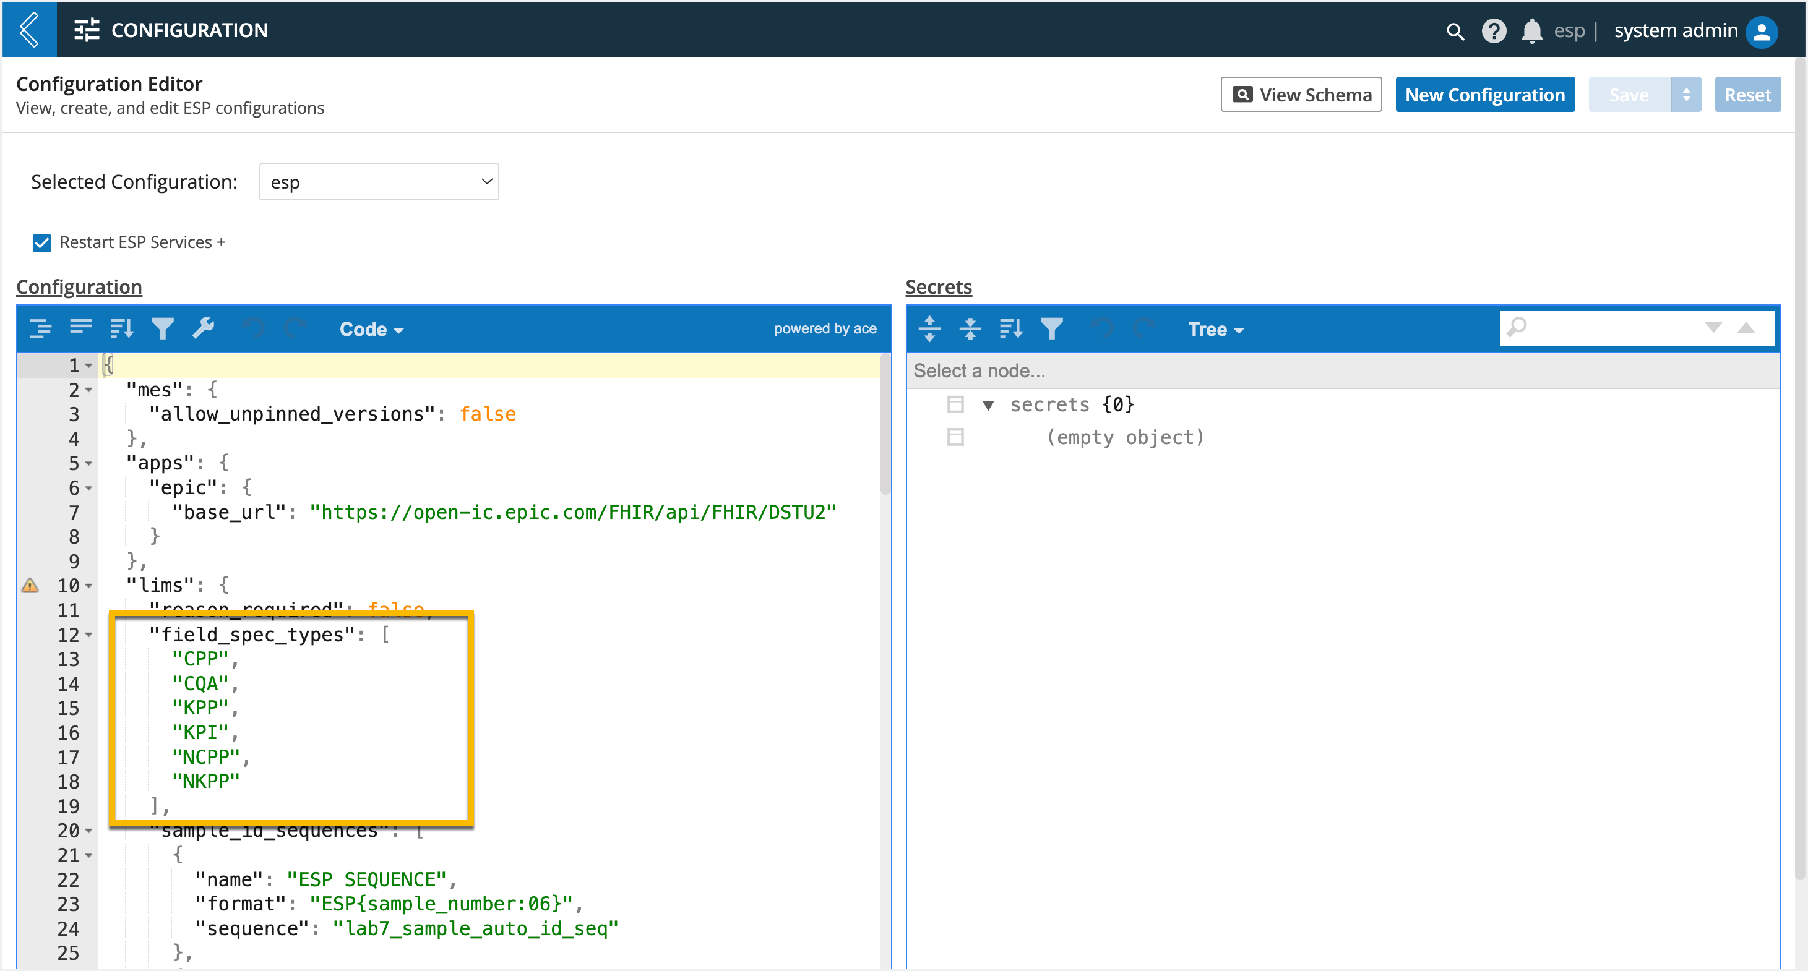Click the Save button
Viewport: 1808px width, 971px height.
click(x=1629, y=95)
